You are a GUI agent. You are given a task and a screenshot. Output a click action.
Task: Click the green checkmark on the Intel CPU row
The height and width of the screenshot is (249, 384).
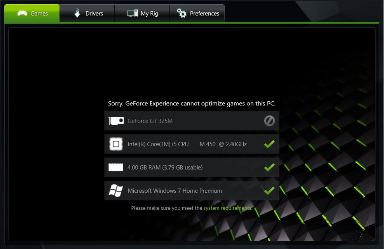tap(269, 144)
